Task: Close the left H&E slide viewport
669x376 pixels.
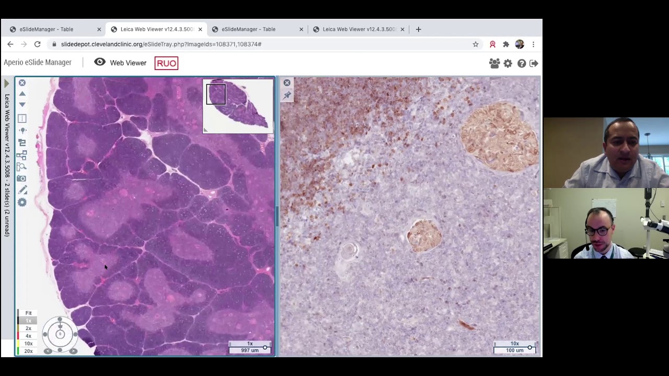Action: [x=22, y=83]
